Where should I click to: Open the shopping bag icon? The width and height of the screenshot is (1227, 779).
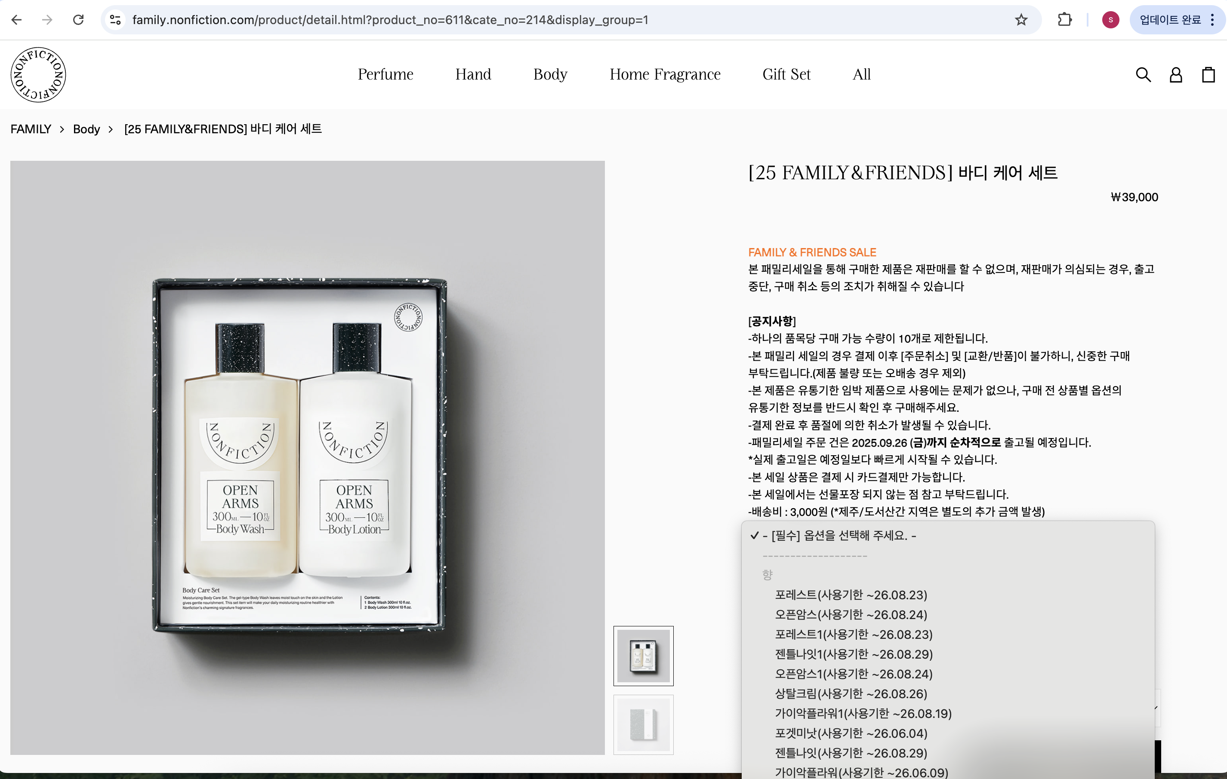[1208, 75]
